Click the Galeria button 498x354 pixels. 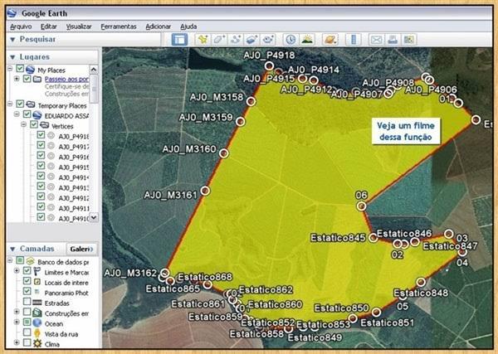point(81,249)
